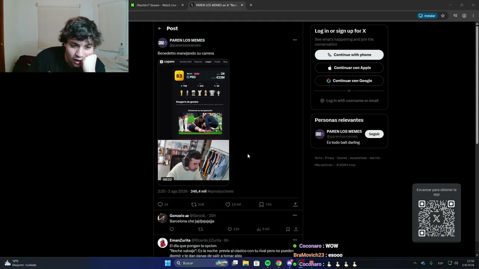Close the iNachito7 Stream tab
479x269 pixels.
[183, 5]
